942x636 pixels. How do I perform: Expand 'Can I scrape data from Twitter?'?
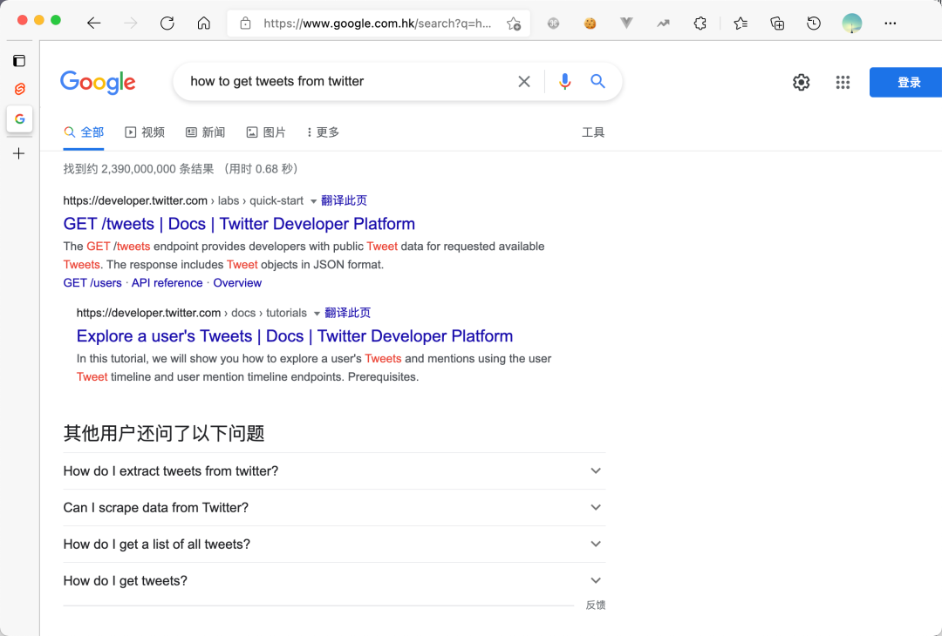(x=334, y=508)
